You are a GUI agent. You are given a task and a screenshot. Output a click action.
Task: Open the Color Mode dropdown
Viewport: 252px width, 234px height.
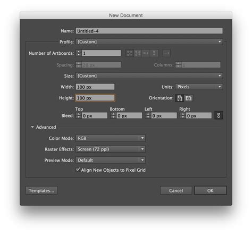[111, 138]
